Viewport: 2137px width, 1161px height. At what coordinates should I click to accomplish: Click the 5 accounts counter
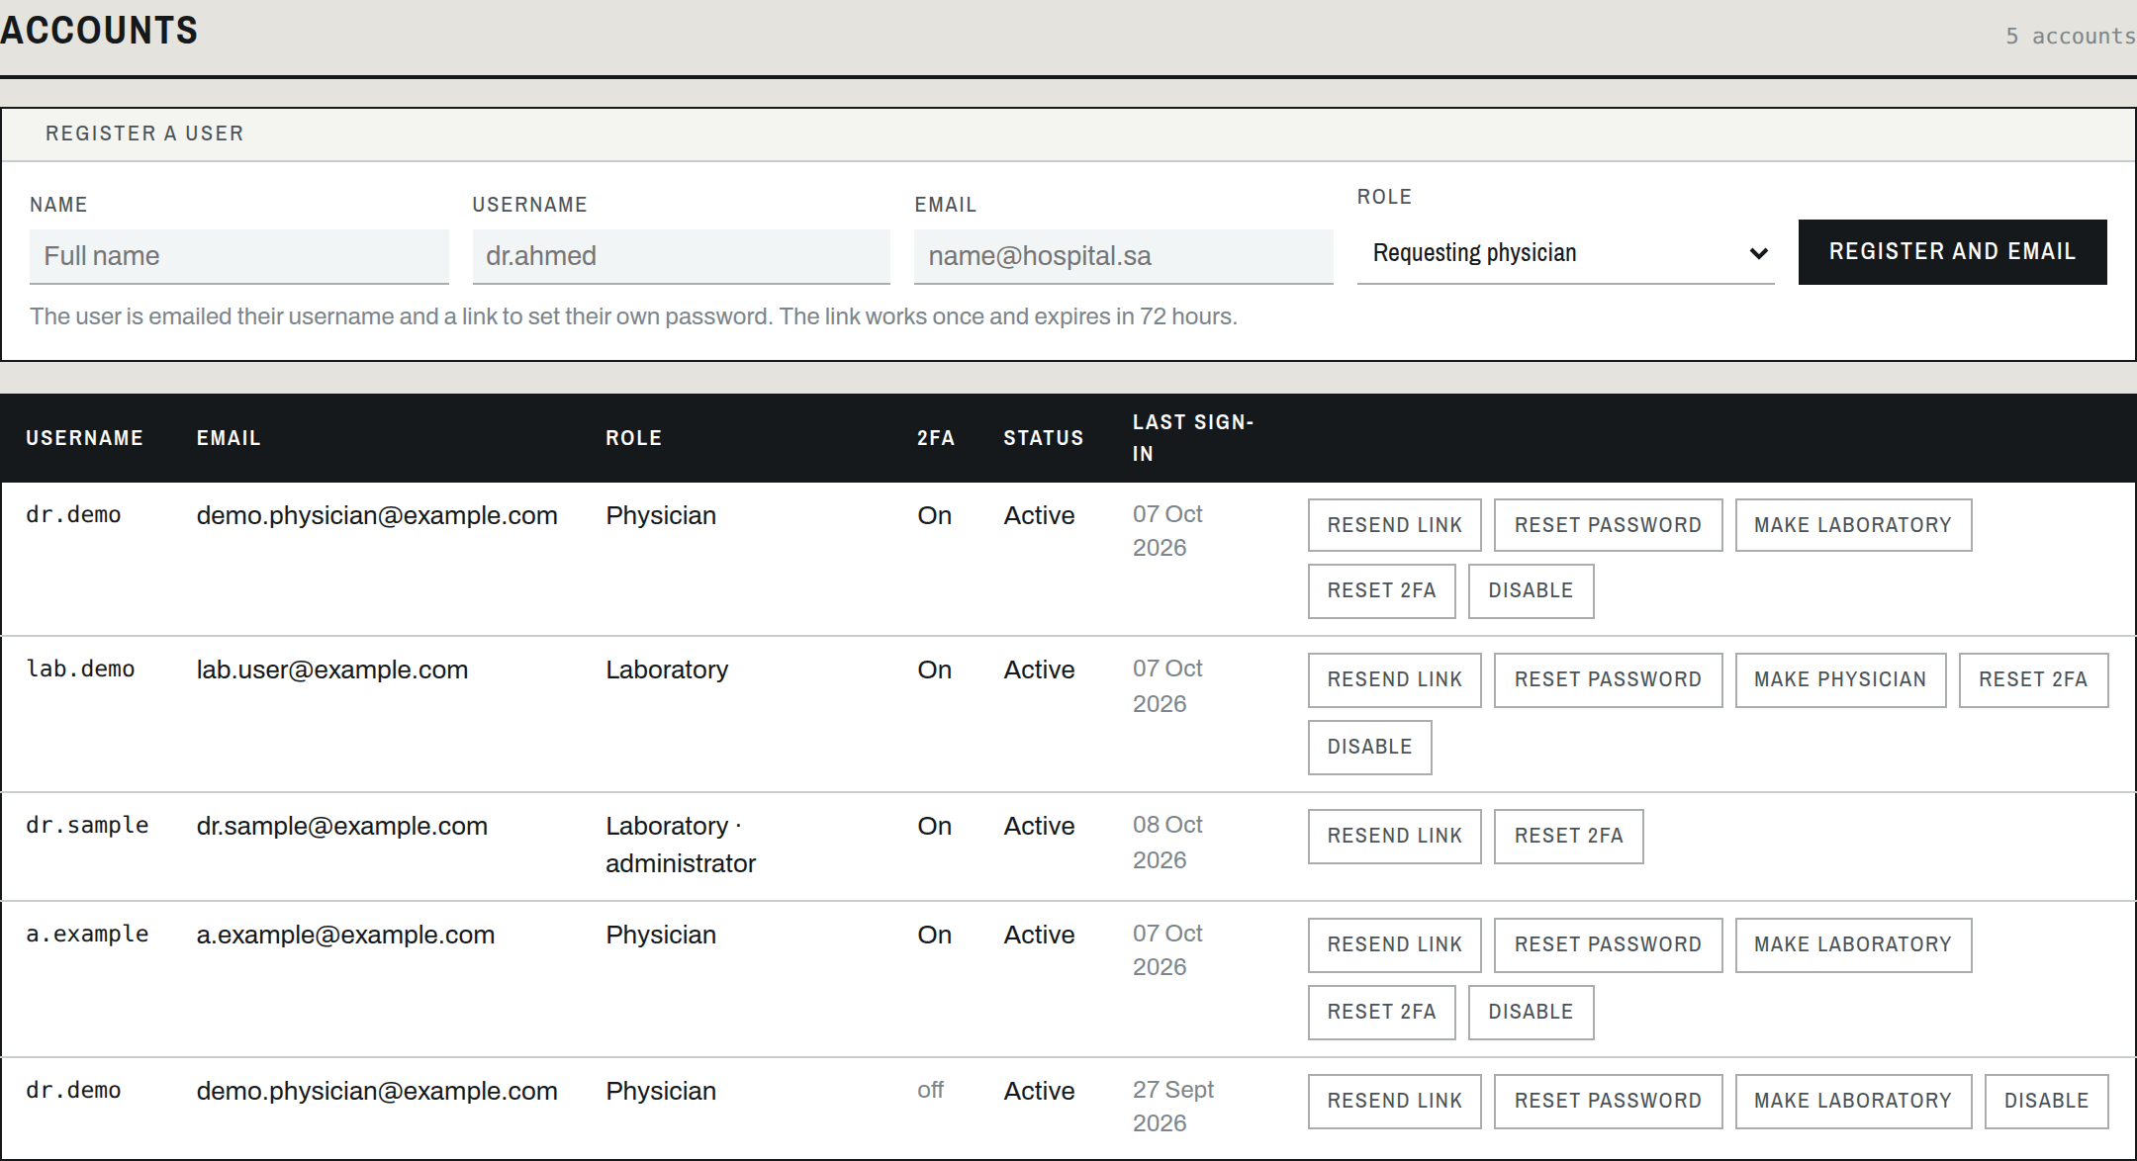2070,37
